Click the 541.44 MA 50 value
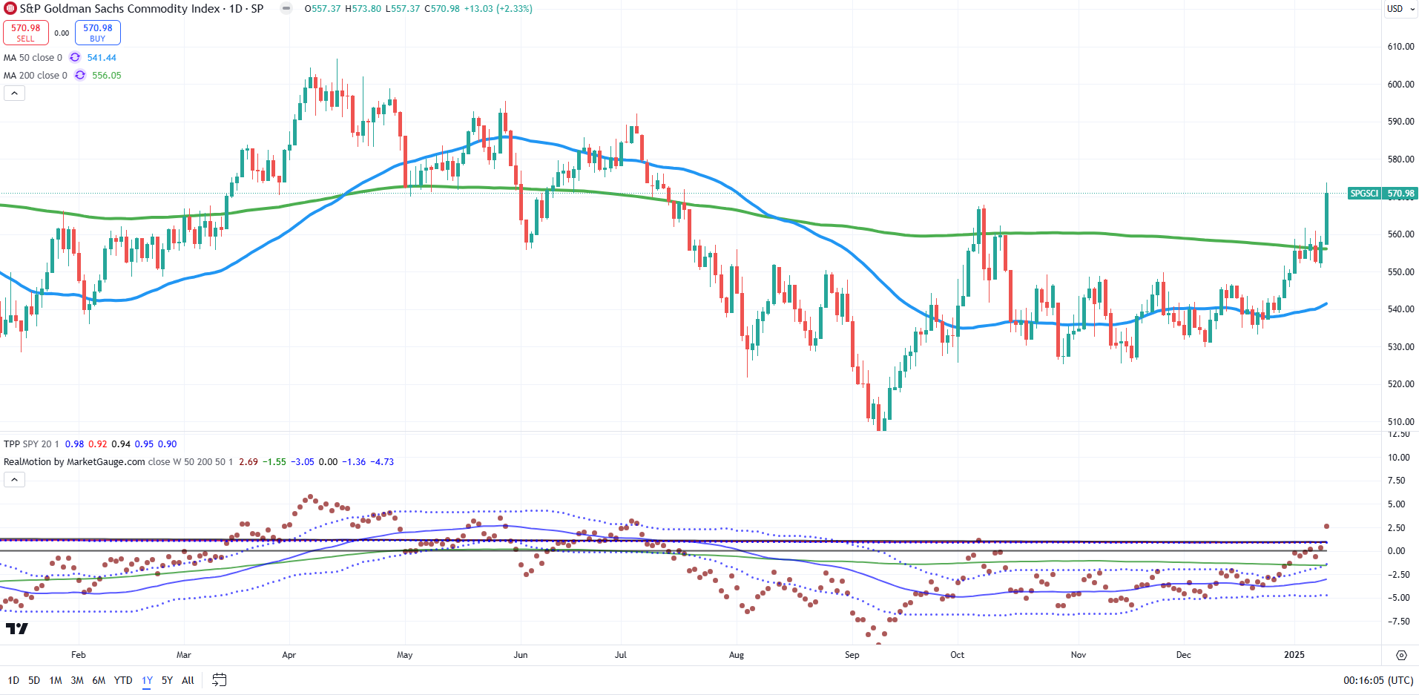This screenshot has height=695, width=1419. click(x=102, y=58)
